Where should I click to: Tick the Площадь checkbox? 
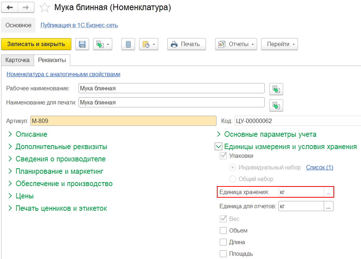pyautogui.click(x=223, y=254)
